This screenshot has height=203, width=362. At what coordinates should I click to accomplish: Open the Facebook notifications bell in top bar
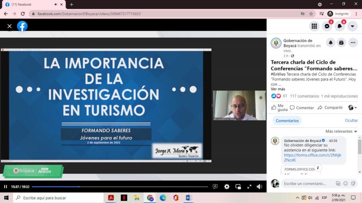click(340, 26)
